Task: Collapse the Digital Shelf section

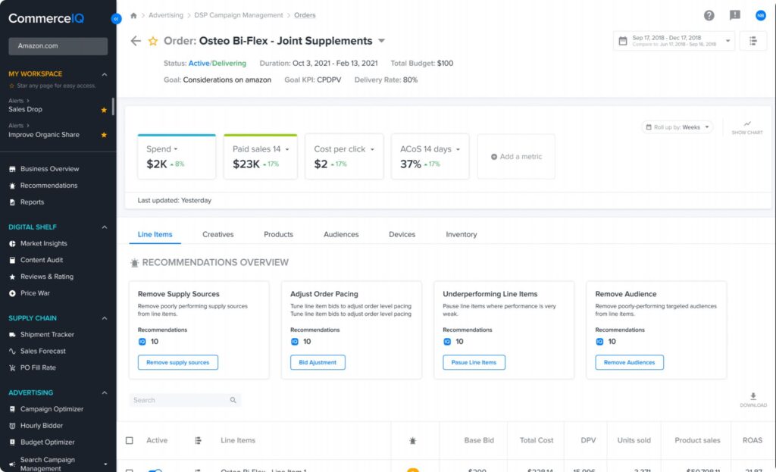Action: [x=105, y=227]
